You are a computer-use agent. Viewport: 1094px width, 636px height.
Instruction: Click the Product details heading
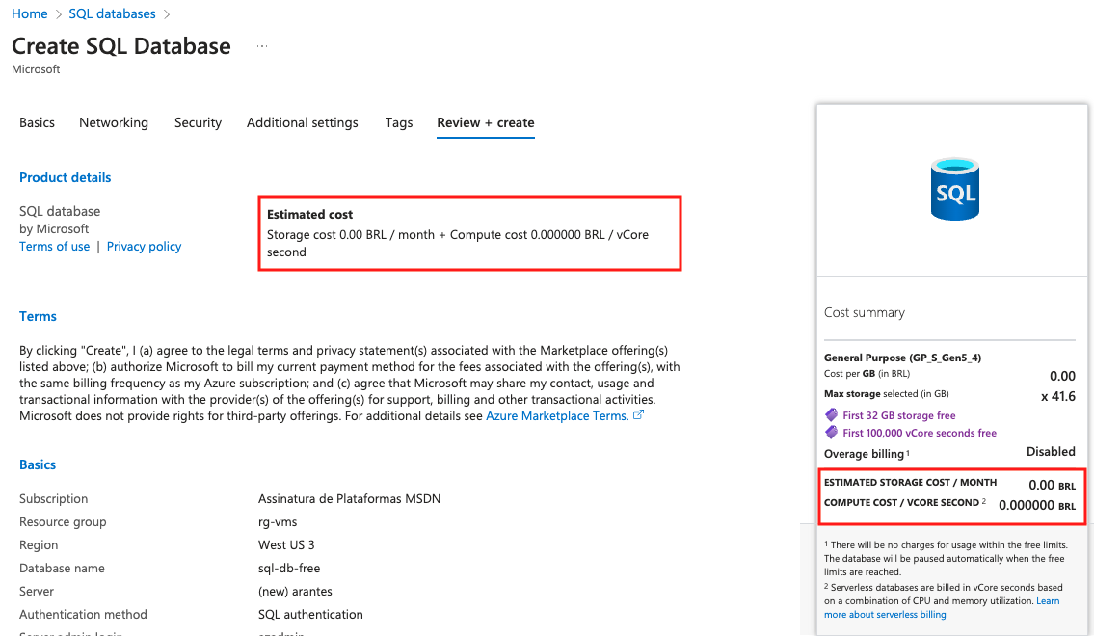[x=65, y=178]
